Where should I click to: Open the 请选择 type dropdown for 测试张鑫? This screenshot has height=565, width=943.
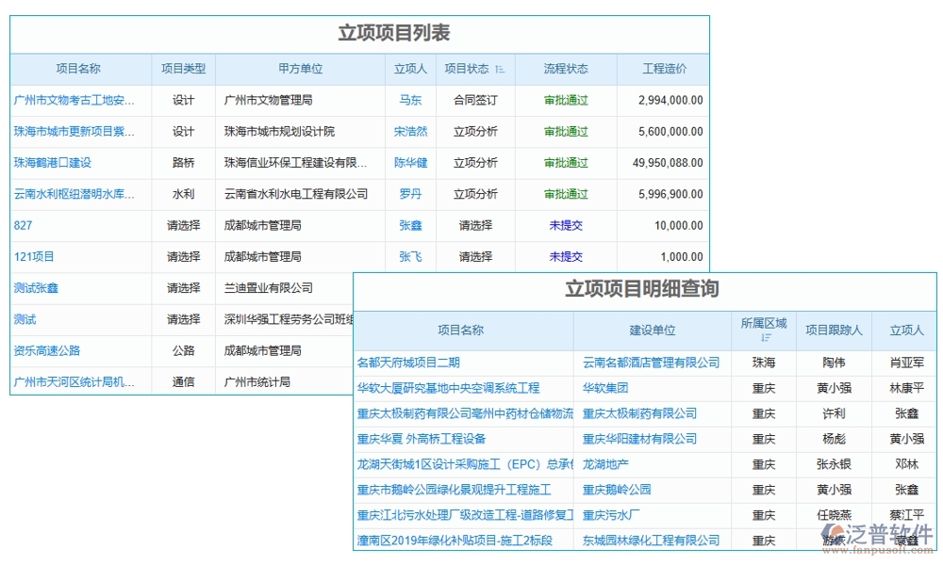pos(182,287)
